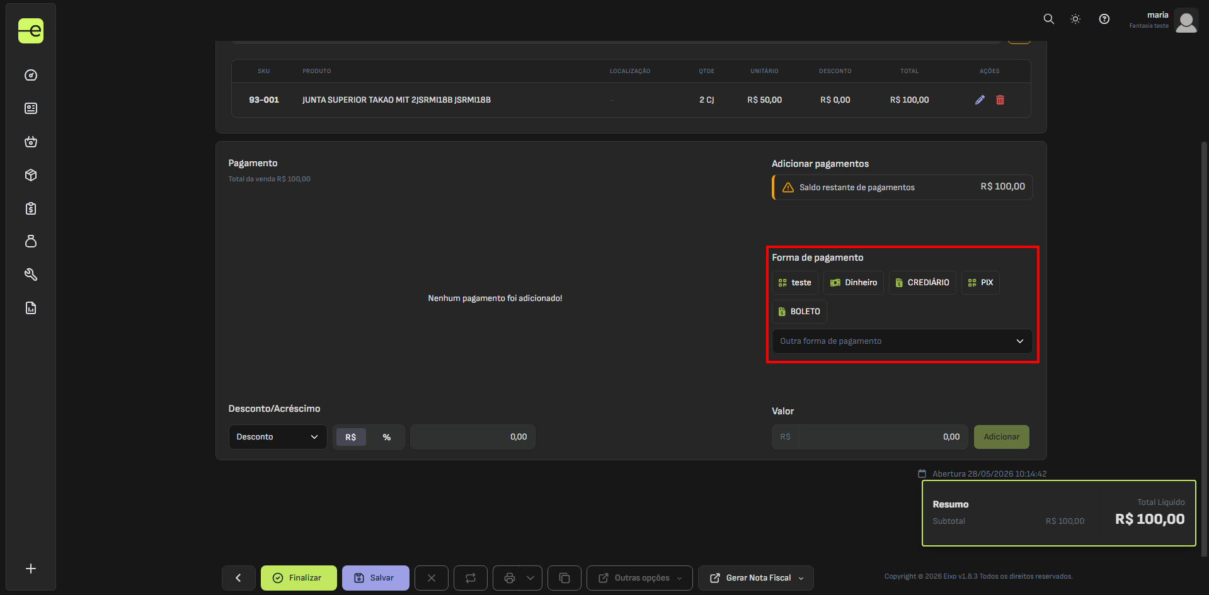Open the help question mark icon
1209x595 pixels.
[x=1104, y=19]
